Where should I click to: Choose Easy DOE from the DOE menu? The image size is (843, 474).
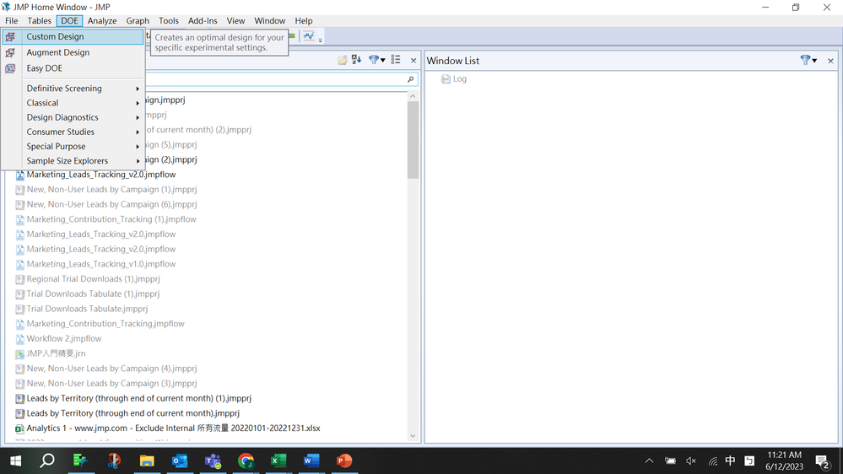point(73,68)
